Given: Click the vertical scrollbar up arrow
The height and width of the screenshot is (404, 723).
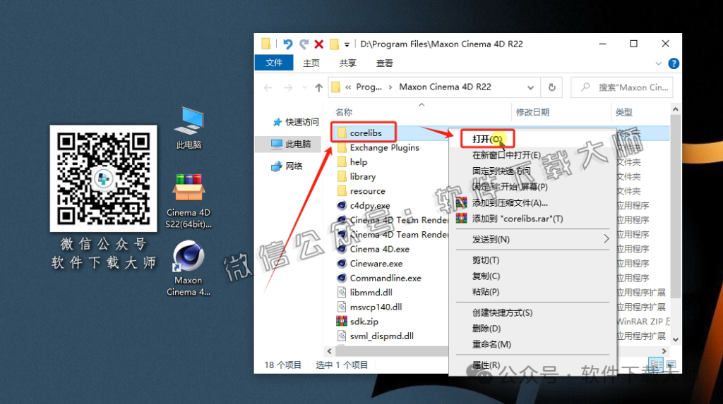Looking at the screenshot, I should [x=675, y=110].
